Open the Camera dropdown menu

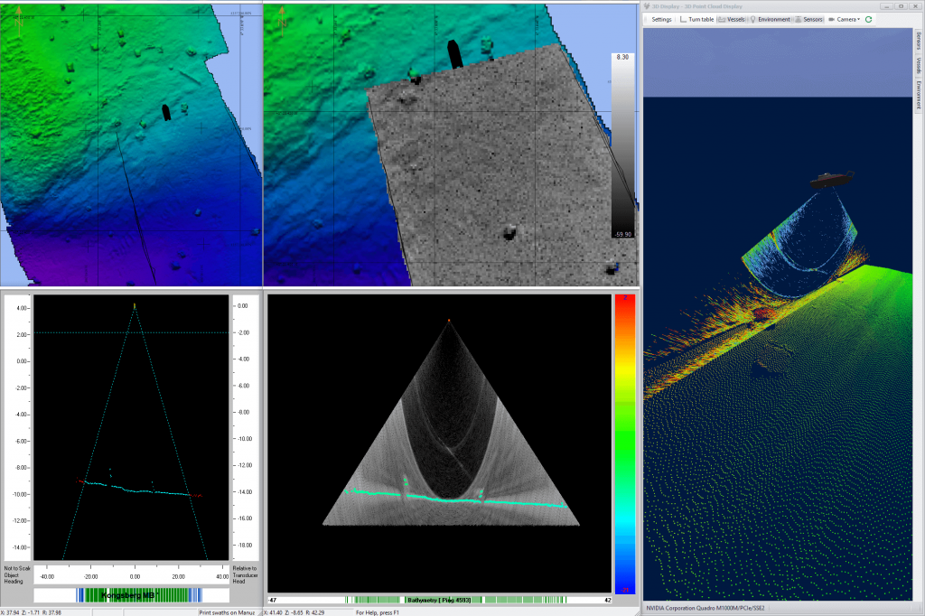tap(846, 19)
